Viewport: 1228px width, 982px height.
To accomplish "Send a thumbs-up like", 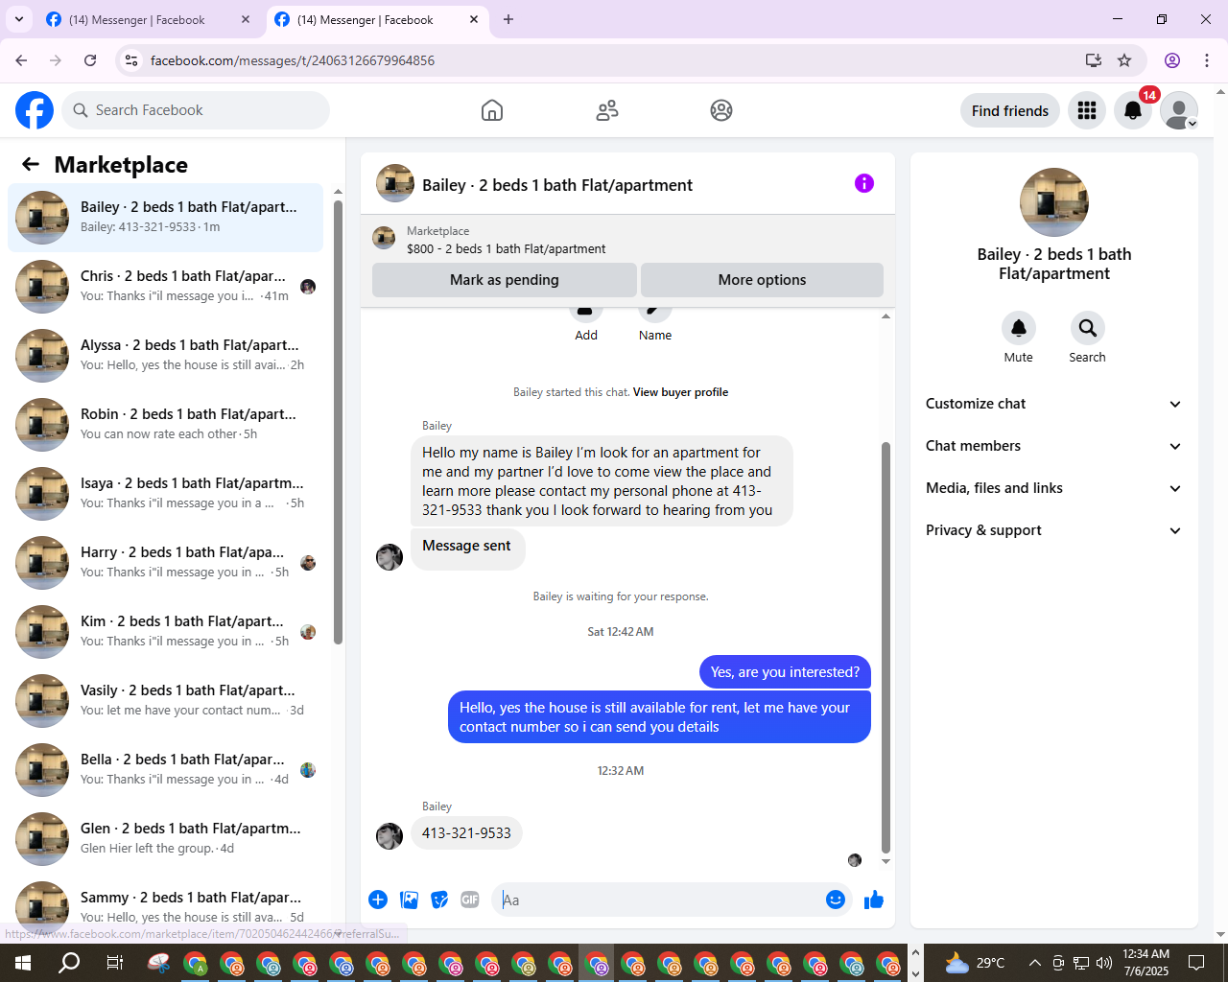I will coord(874,900).
